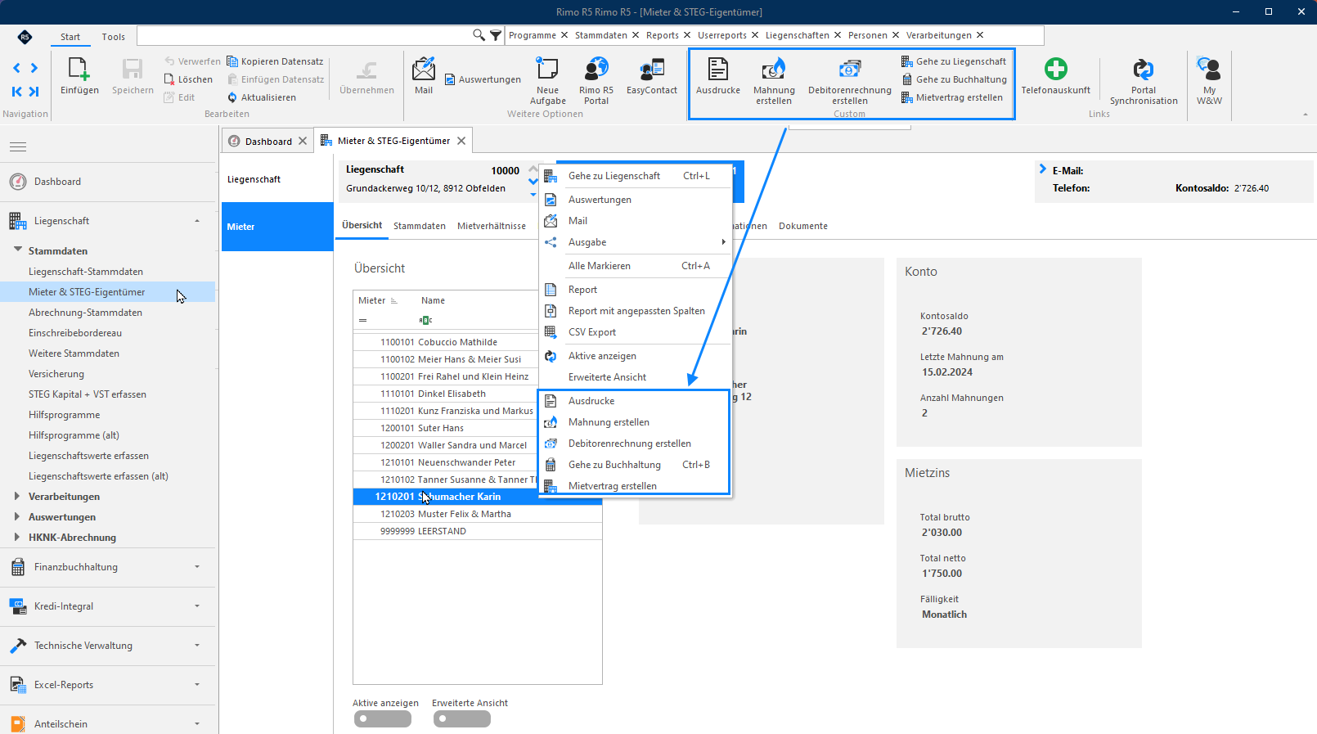Choose CSV Export from context menu
Screen dimensions: 1317x734
tap(635, 332)
